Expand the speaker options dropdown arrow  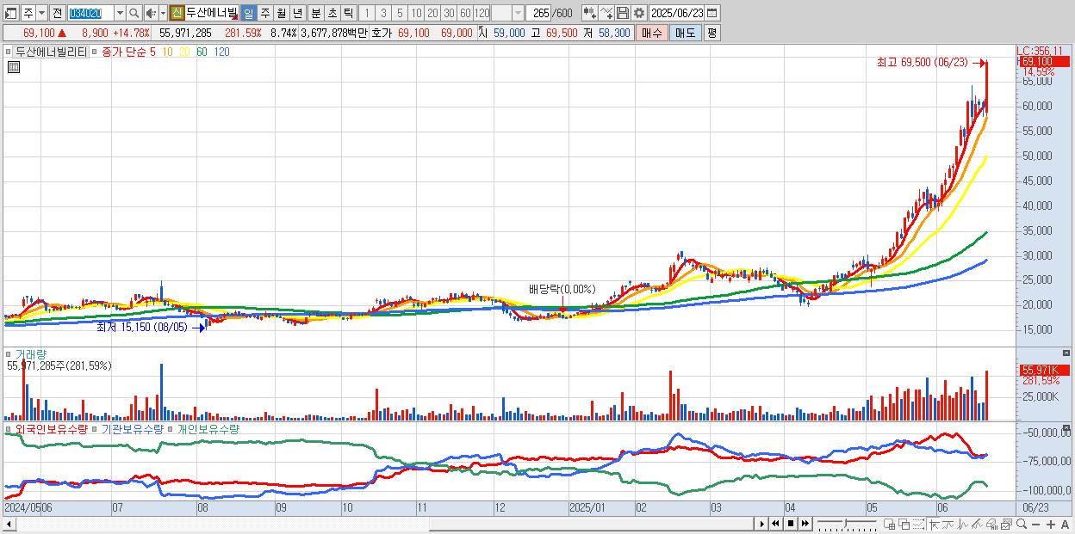click(163, 13)
